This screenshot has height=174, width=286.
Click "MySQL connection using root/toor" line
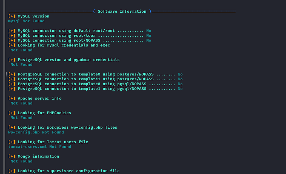click(x=80, y=36)
